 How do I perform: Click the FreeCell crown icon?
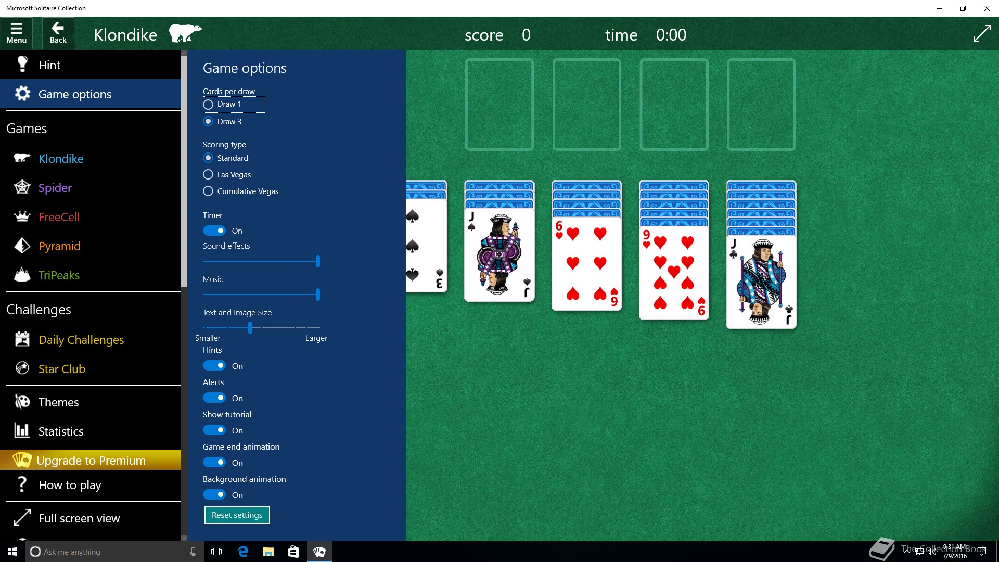22,216
